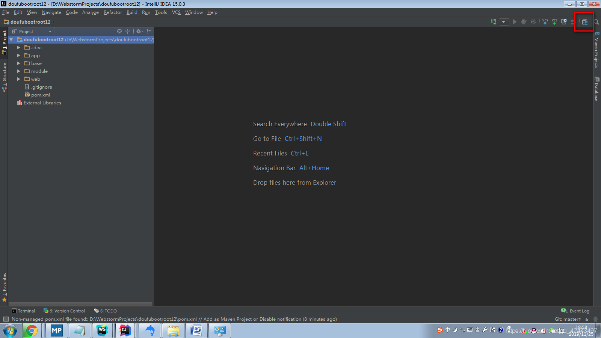601x338 pixels.
Task: Click the pom.xml notification status text
Action: coord(174,319)
